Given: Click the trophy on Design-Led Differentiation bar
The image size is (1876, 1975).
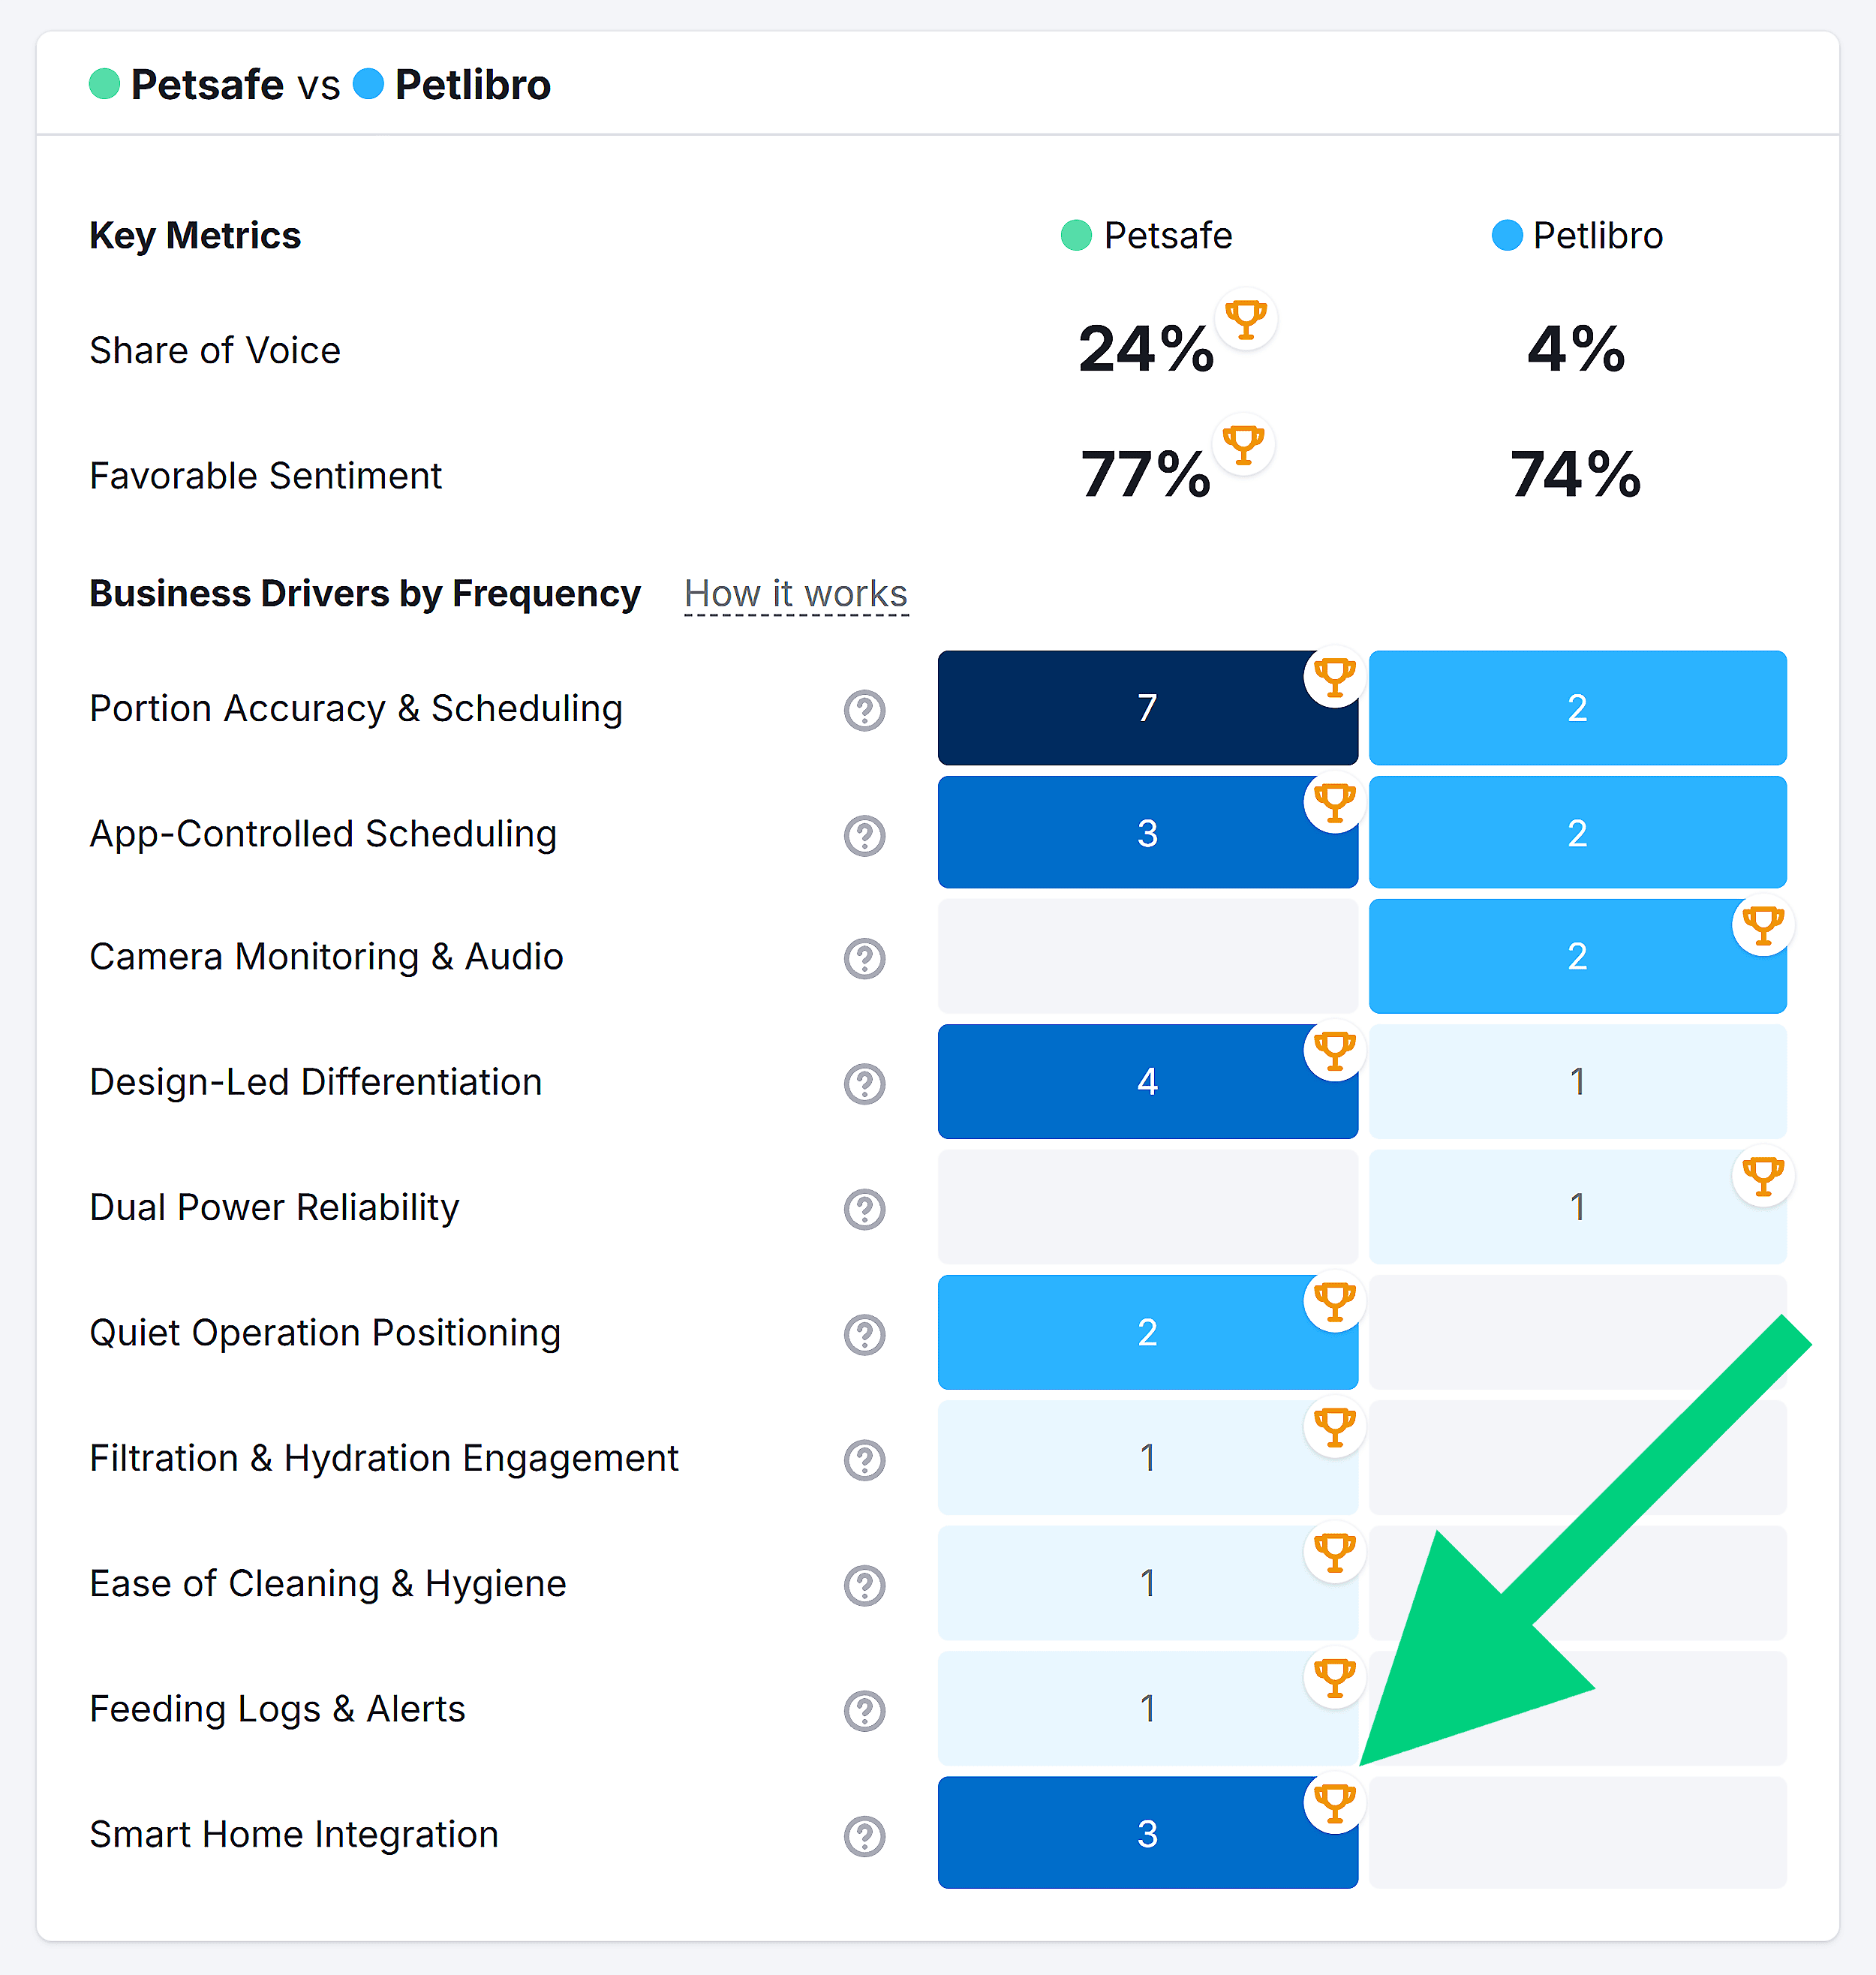Looking at the screenshot, I should [x=1334, y=1050].
